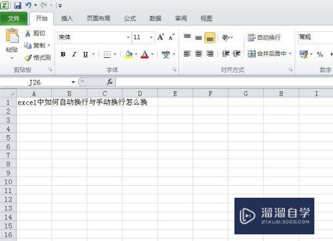This screenshot has width=333, height=241.
Task: Click the Decrease Font Size icon
Action: 171,37
